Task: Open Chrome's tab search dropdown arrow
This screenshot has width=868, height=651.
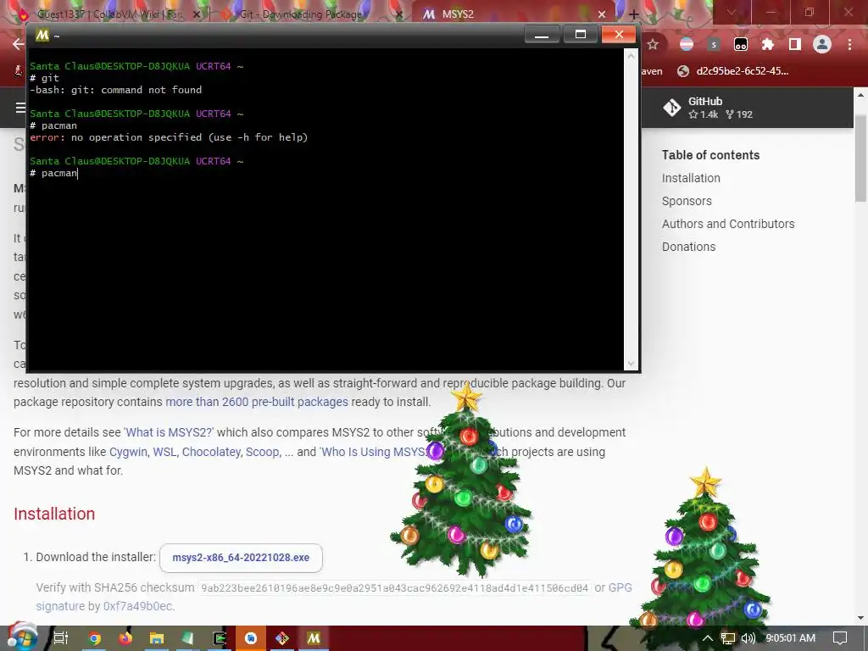Action: click(732, 12)
